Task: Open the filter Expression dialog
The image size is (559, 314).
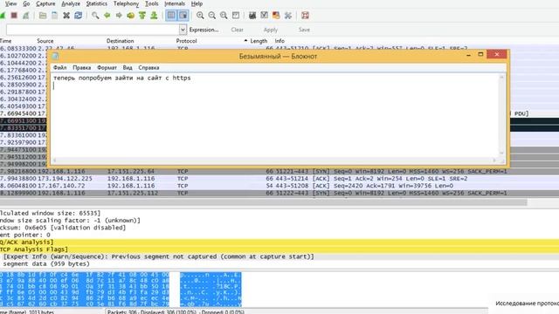Action: click(204, 30)
